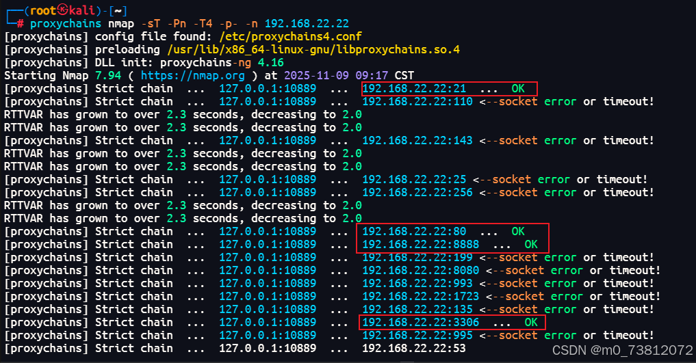Click the 192.168.22.22:25 address
696x363 pixels.
(414, 180)
